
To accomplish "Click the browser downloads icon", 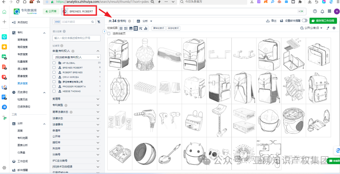I will [310, 2].
